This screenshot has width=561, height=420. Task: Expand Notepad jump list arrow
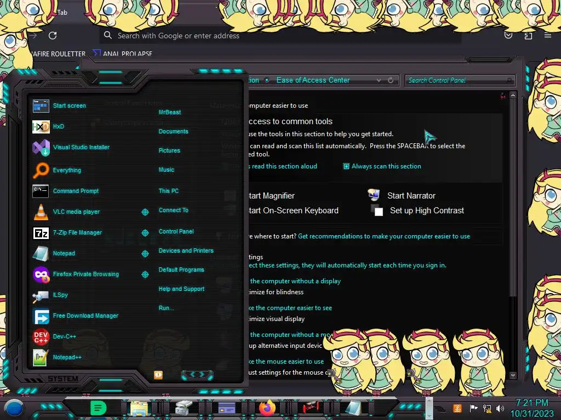145,254
